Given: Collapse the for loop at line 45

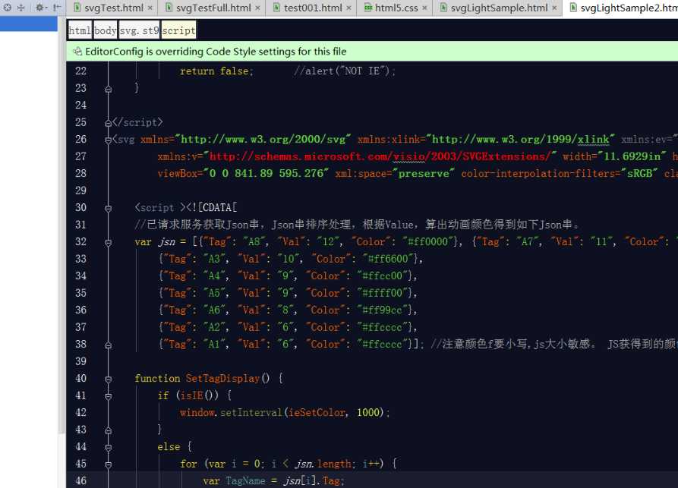Looking at the screenshot, I should pos(109,464).
